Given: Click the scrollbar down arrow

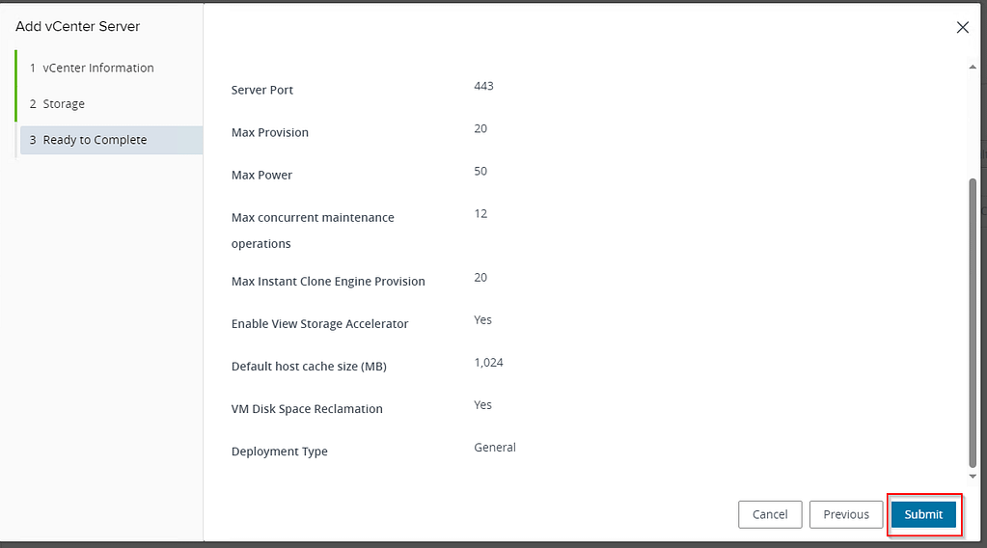Looking at the screenshot, I should tap(973, 476).
